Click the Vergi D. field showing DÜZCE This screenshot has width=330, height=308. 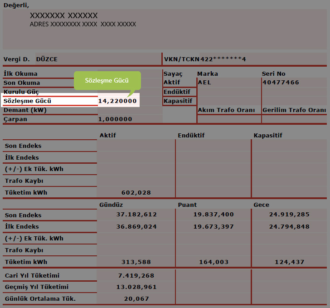(x=47, y=59)
